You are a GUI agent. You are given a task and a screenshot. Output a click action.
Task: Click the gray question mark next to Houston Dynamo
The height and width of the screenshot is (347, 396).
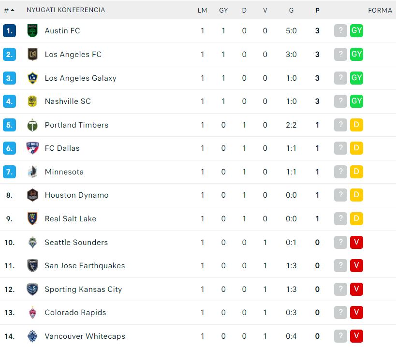(340, 195)
